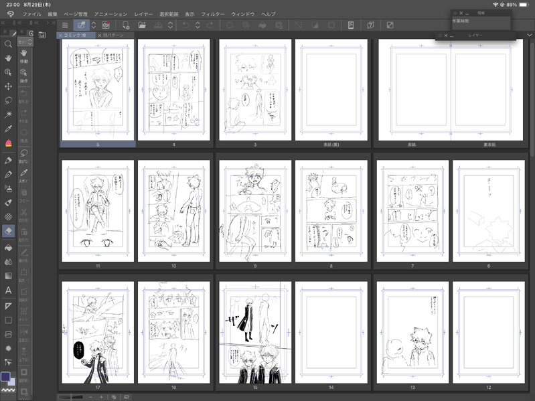Open the CLIP STUDIO launcher icon
Viewport: 535px width, 401px height.
point(106,25)
